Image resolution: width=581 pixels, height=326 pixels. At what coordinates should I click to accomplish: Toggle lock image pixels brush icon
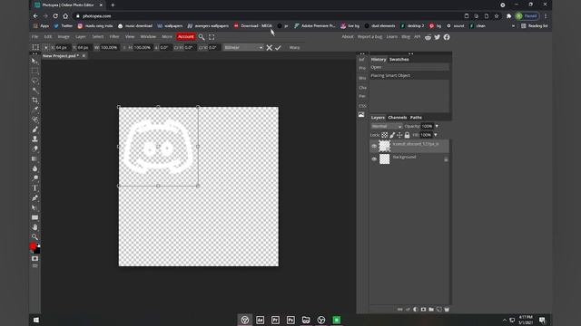coord(392,135)
